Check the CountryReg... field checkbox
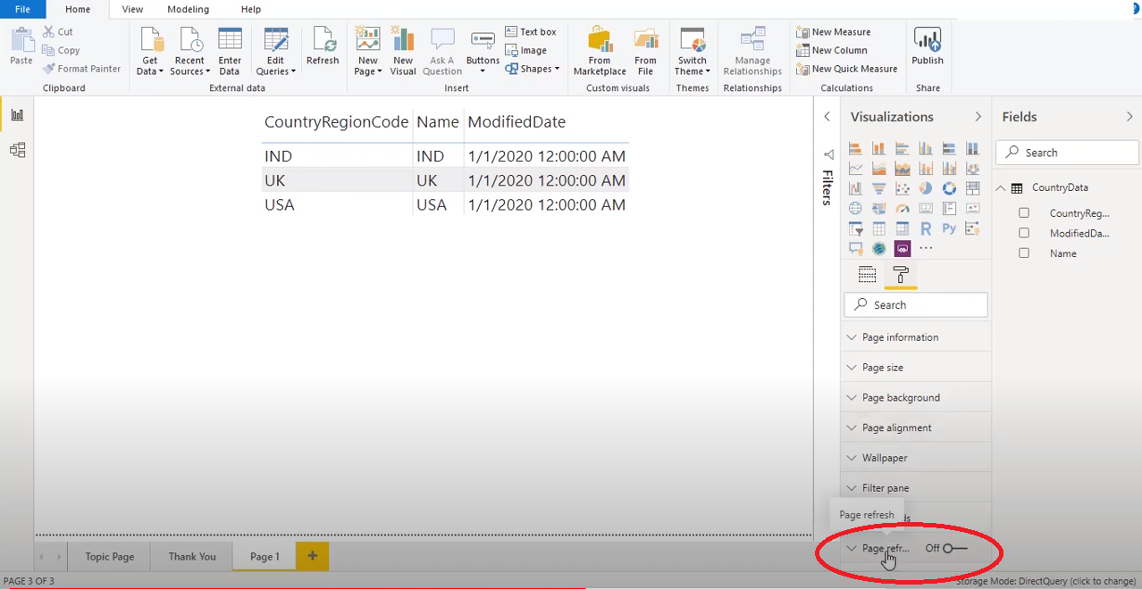Viewport: 1142px width, 589px height. [x=1024, y=212]
